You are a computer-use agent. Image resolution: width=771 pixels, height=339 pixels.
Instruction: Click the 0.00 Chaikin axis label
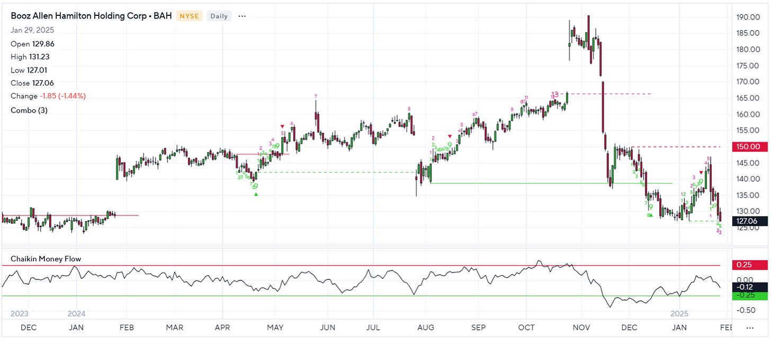[745, 279]
